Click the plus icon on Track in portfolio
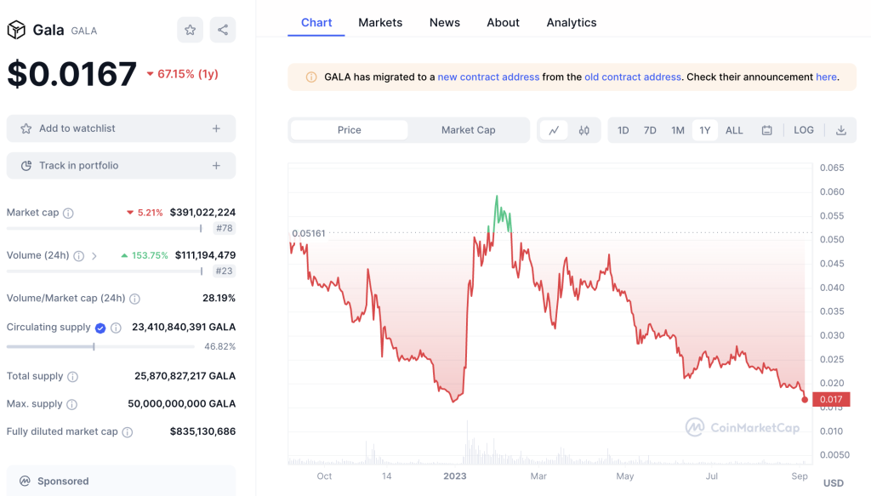871x496 pixels. pos(216,166)
